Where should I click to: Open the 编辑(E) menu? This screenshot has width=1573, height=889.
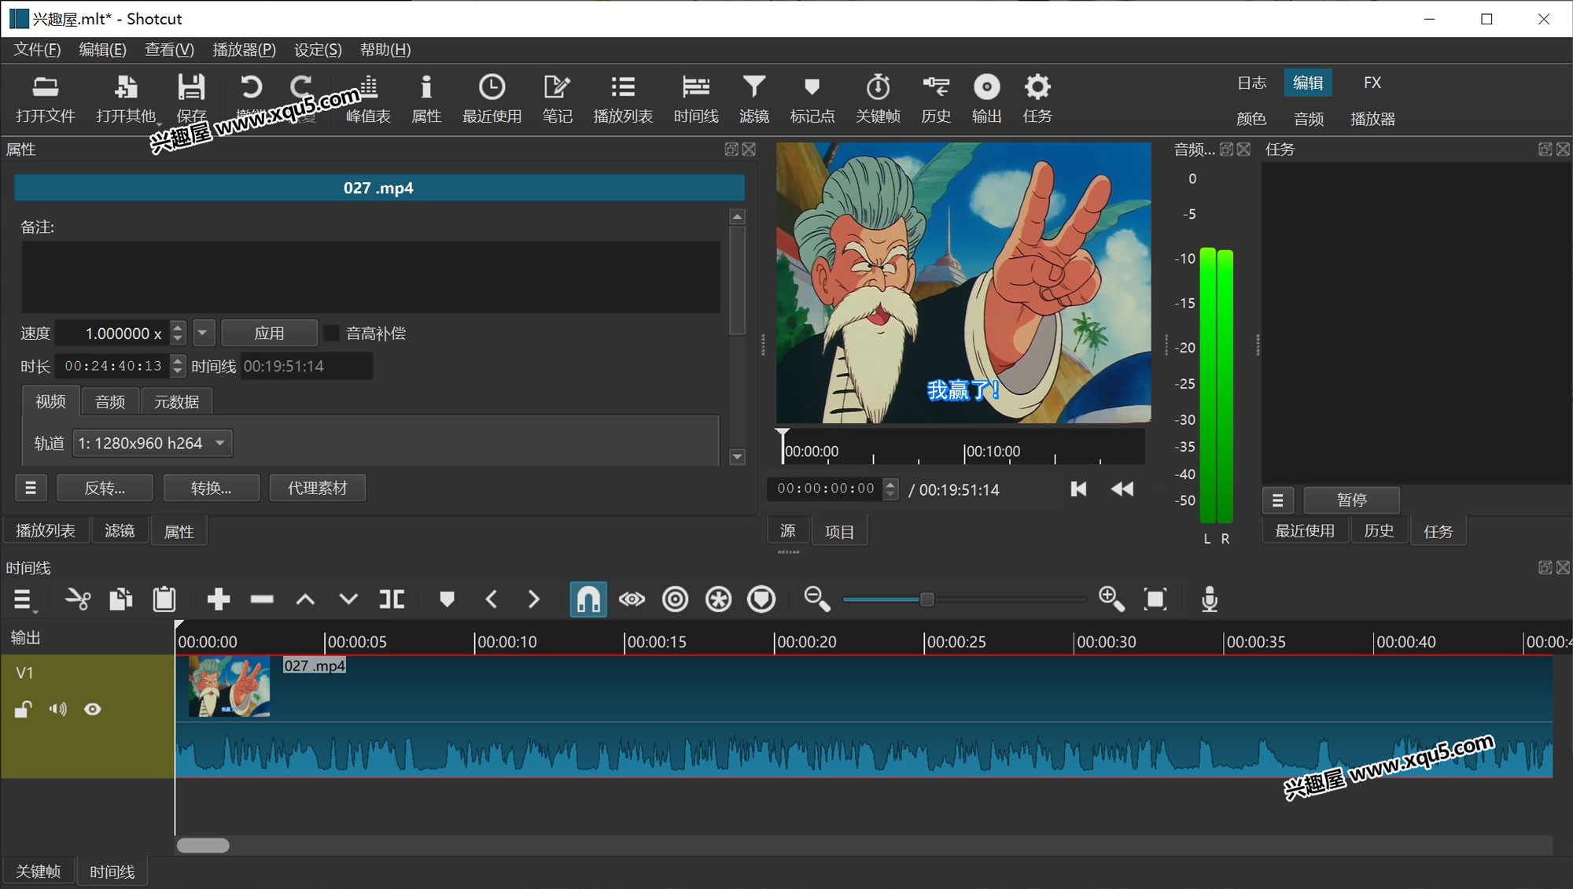click(102, 50)
